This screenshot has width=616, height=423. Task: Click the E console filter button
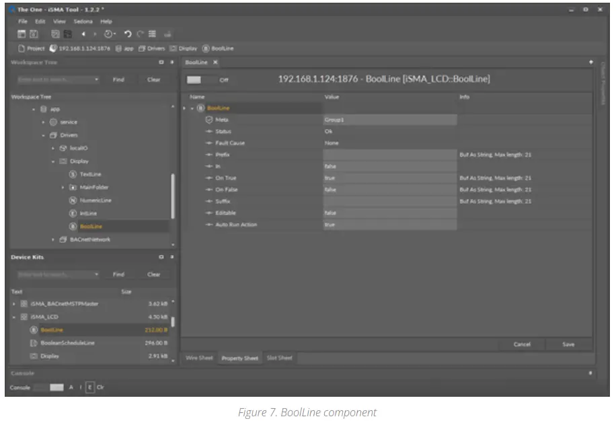tap(89, 387)
